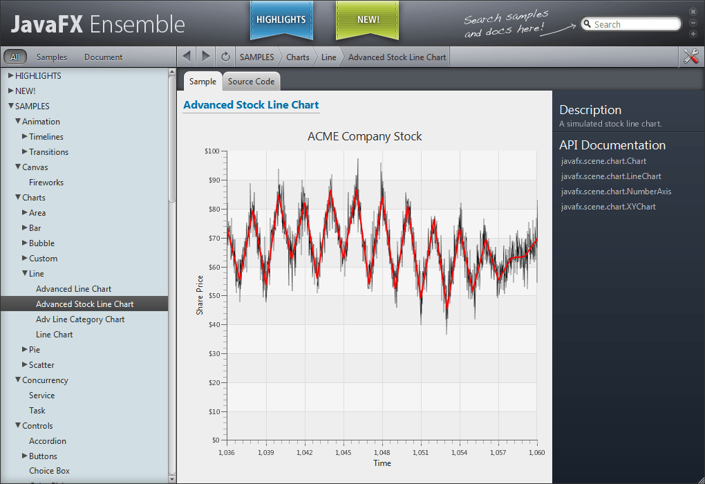Viewport: 705px width, 484px height.
Task: Close the Ensemble window with the top-right X
Action: (693, 12)
